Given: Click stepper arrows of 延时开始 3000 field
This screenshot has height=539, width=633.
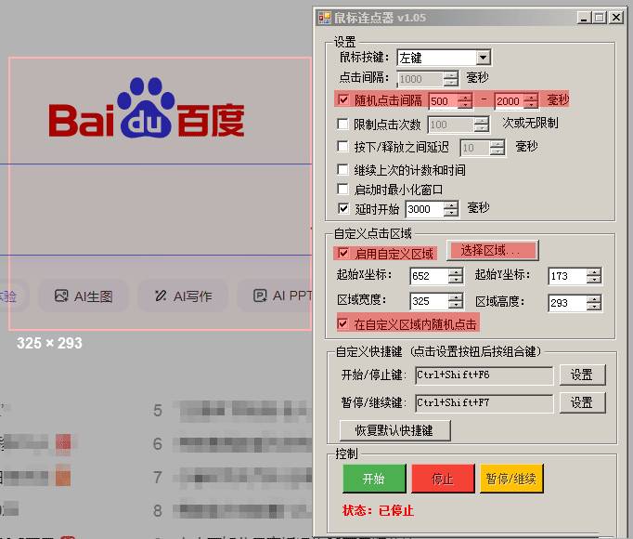Looking at the screenshot, I should click(x=451, y=209).
